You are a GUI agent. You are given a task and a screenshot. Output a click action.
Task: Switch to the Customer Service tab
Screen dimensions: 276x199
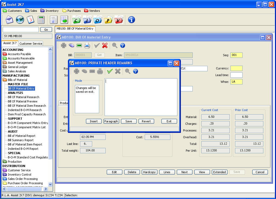pyautogui.click(x=31, y=44)
